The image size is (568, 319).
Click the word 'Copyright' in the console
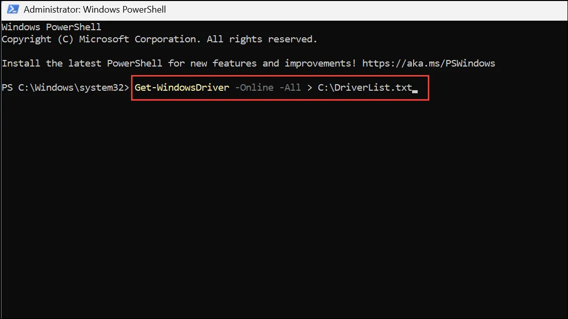[27, 39]
